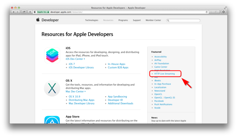The image size is (237, 137).
Task: Open the Mac Developer Library link
Action: (82, 103)
